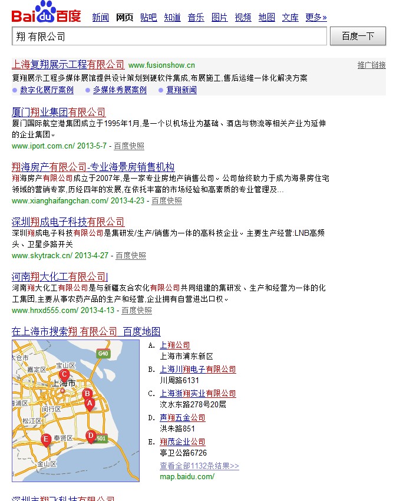Expand the 更多» menu

(x=316, y=17)
